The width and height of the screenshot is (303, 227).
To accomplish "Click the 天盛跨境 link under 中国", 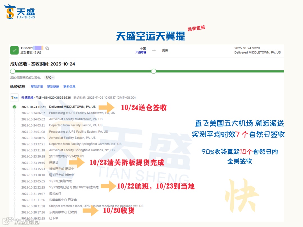I will point(141,52).
